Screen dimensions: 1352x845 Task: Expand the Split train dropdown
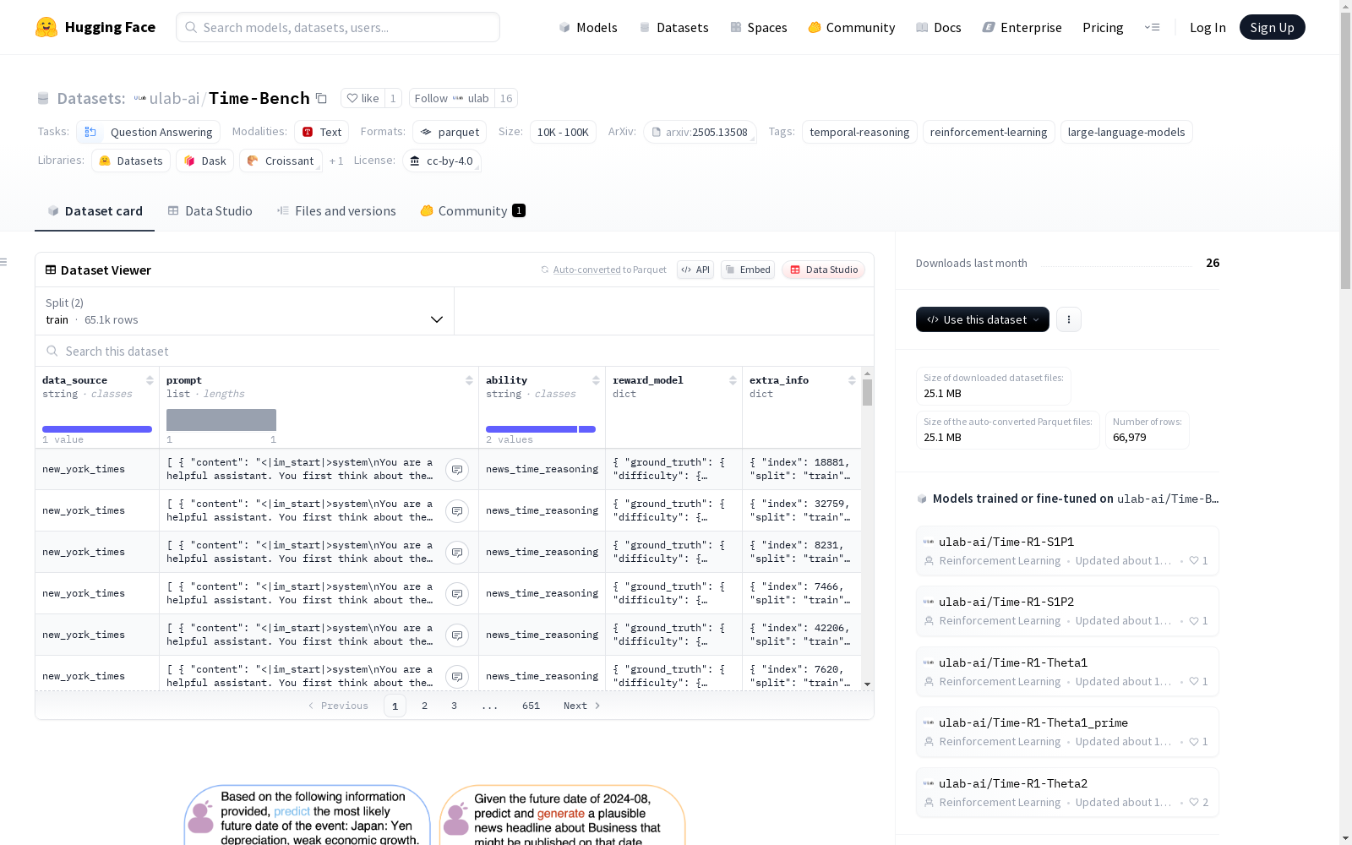click(x=245, y=311)
